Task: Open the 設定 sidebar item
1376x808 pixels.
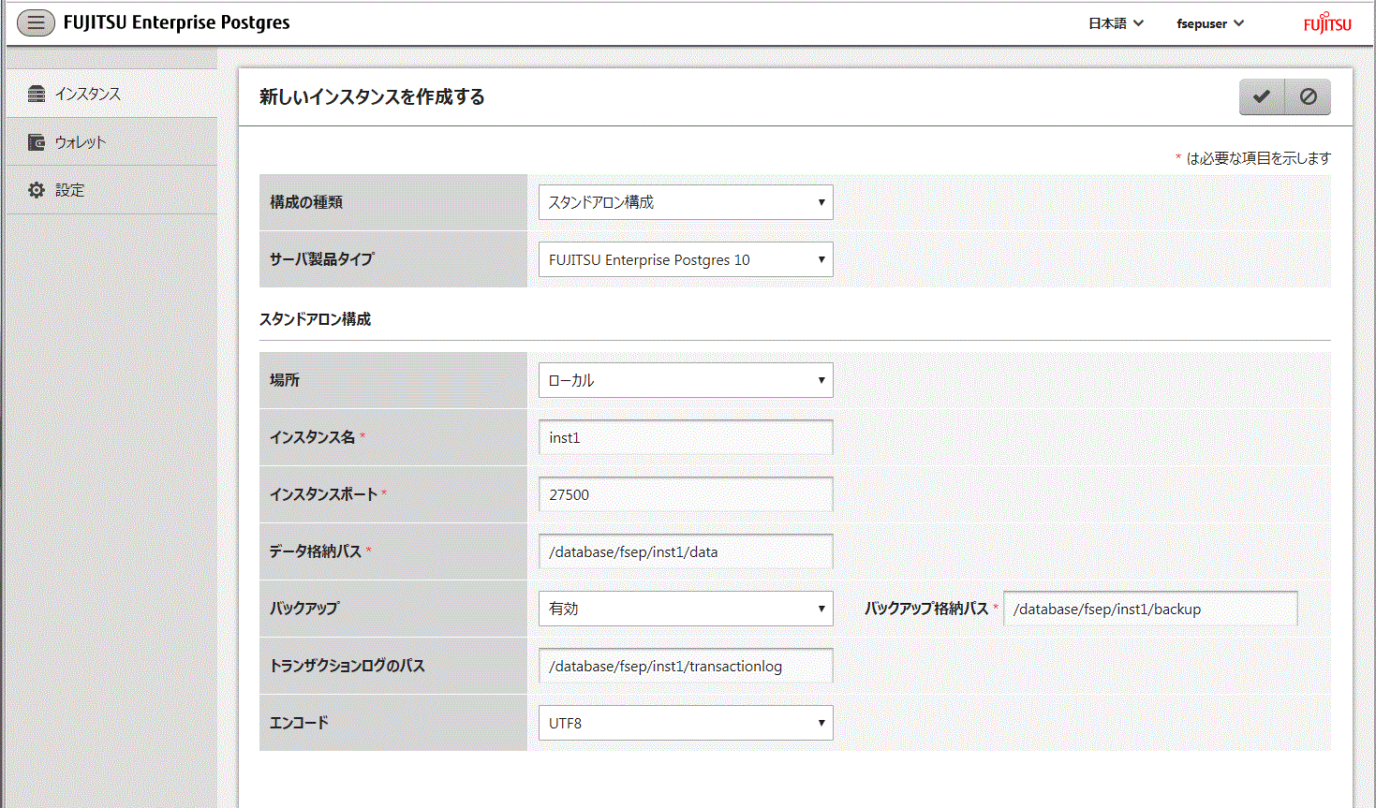Action: (111, 190)
